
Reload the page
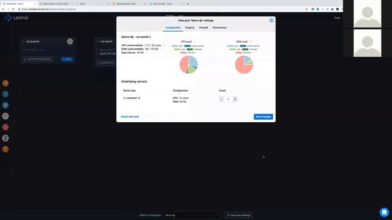tap(13, 9)
